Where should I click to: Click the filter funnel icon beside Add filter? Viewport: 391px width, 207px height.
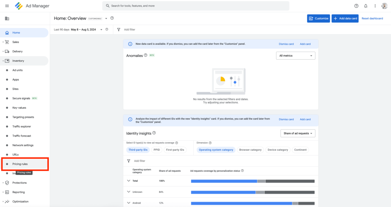118,29
